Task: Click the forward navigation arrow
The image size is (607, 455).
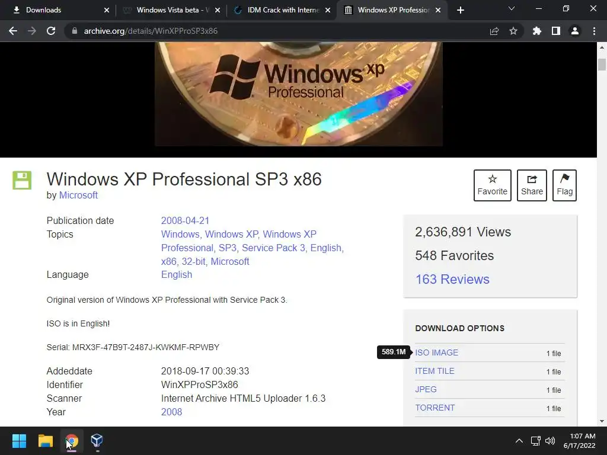Action: pyautogui.click(x=32, y=31)
